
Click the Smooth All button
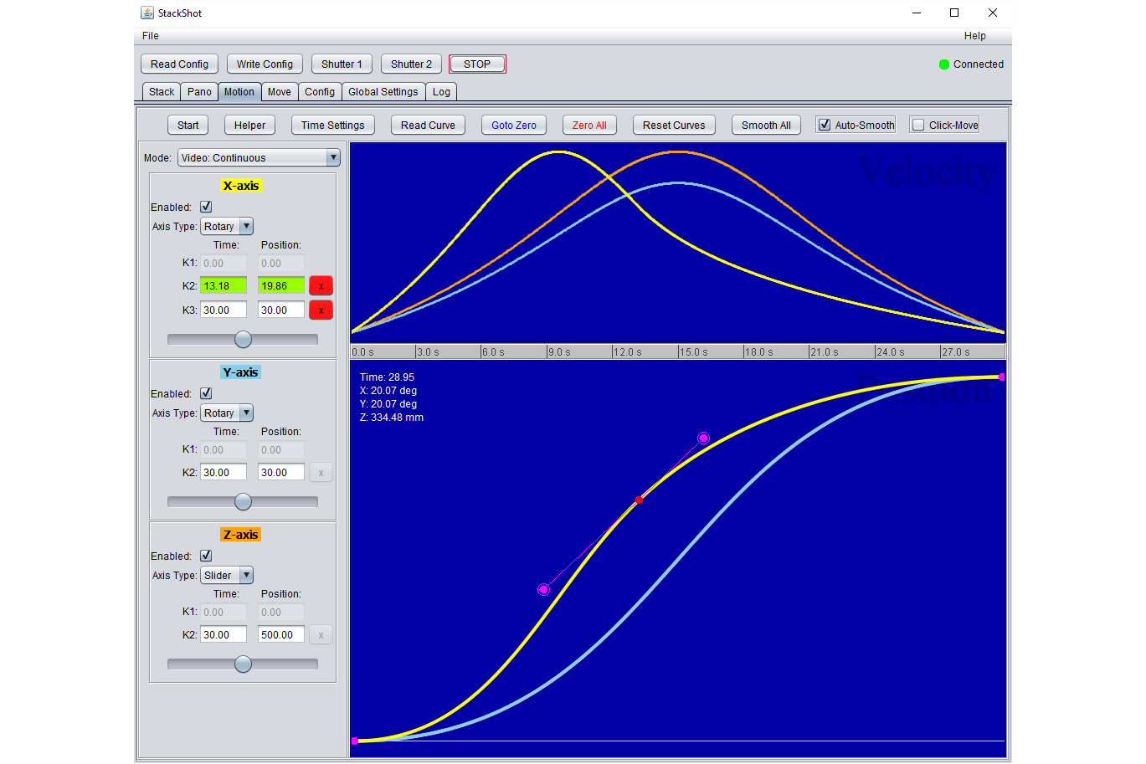point(765,125)
